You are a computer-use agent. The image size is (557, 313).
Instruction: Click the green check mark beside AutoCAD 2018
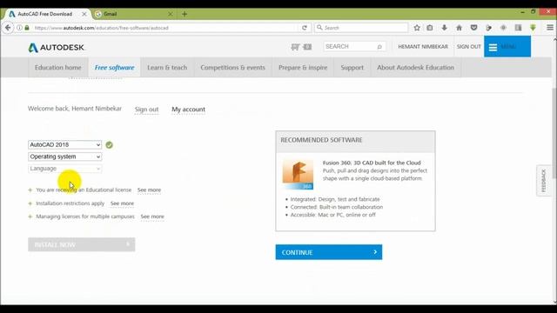[109, 145]
